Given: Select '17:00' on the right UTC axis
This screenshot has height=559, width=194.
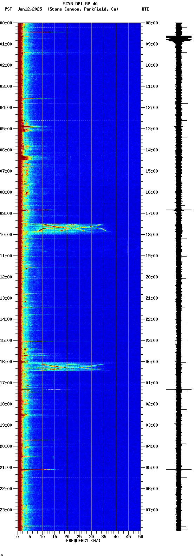Looking at the screenshot, I should 152,214.
